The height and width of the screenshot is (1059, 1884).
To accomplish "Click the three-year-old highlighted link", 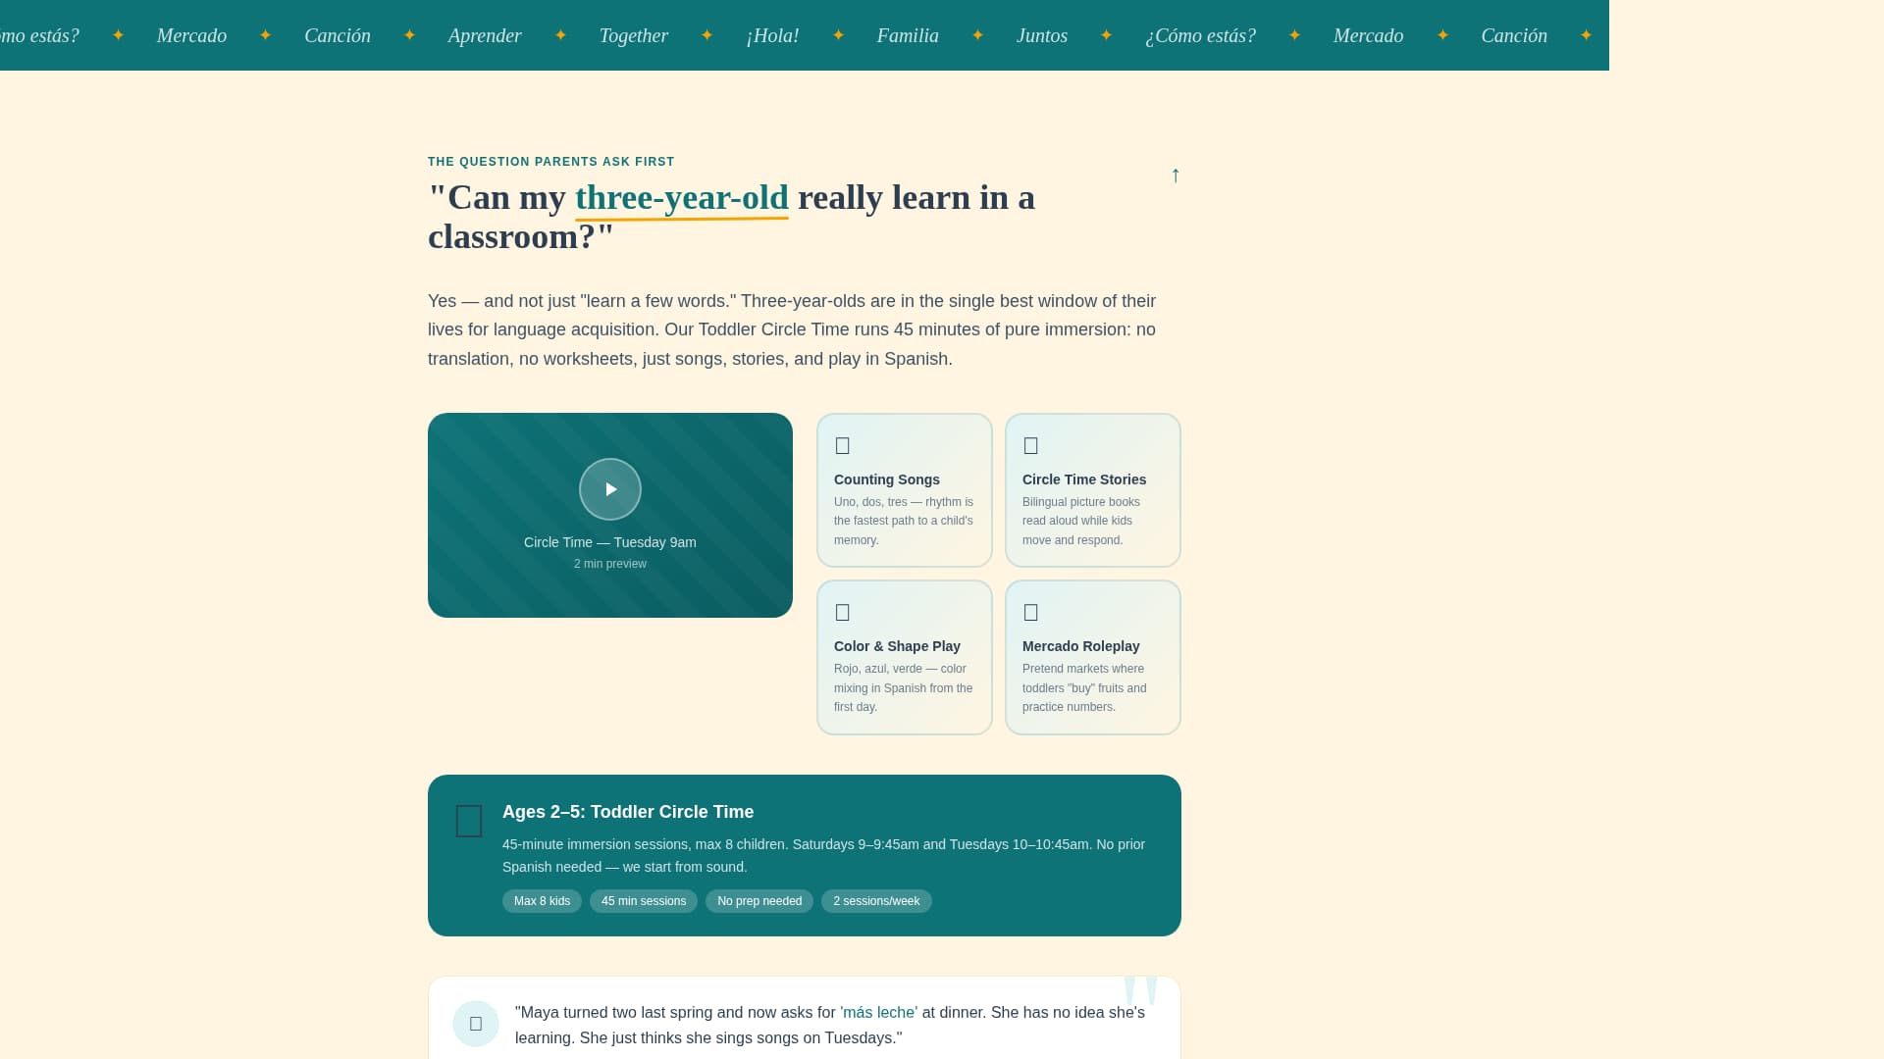I will [681, 198].
